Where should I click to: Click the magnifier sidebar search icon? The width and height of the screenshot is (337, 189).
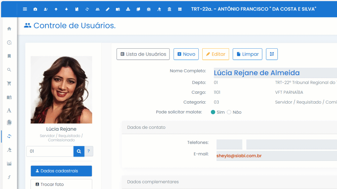[9, 70]
